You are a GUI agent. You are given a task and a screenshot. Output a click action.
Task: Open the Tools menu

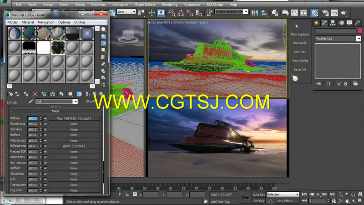(32, 5)
